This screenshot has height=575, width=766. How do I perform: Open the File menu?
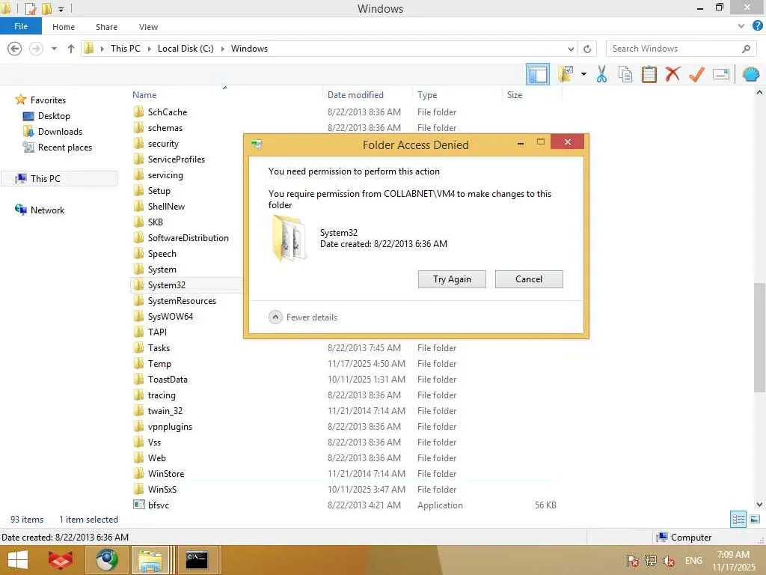[x=21, y=26]
